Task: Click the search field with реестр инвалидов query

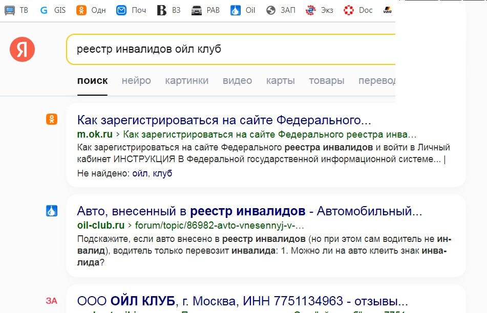Action: pyautogui.click(x=231, y=49)
